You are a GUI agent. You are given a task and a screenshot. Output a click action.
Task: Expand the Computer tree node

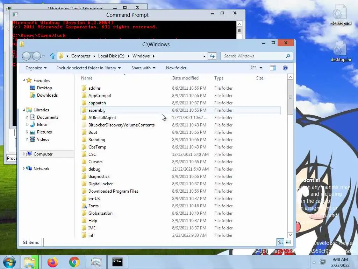click(x=24, y=154)
